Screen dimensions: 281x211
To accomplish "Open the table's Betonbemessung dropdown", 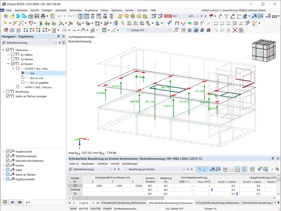I will 111,169.
